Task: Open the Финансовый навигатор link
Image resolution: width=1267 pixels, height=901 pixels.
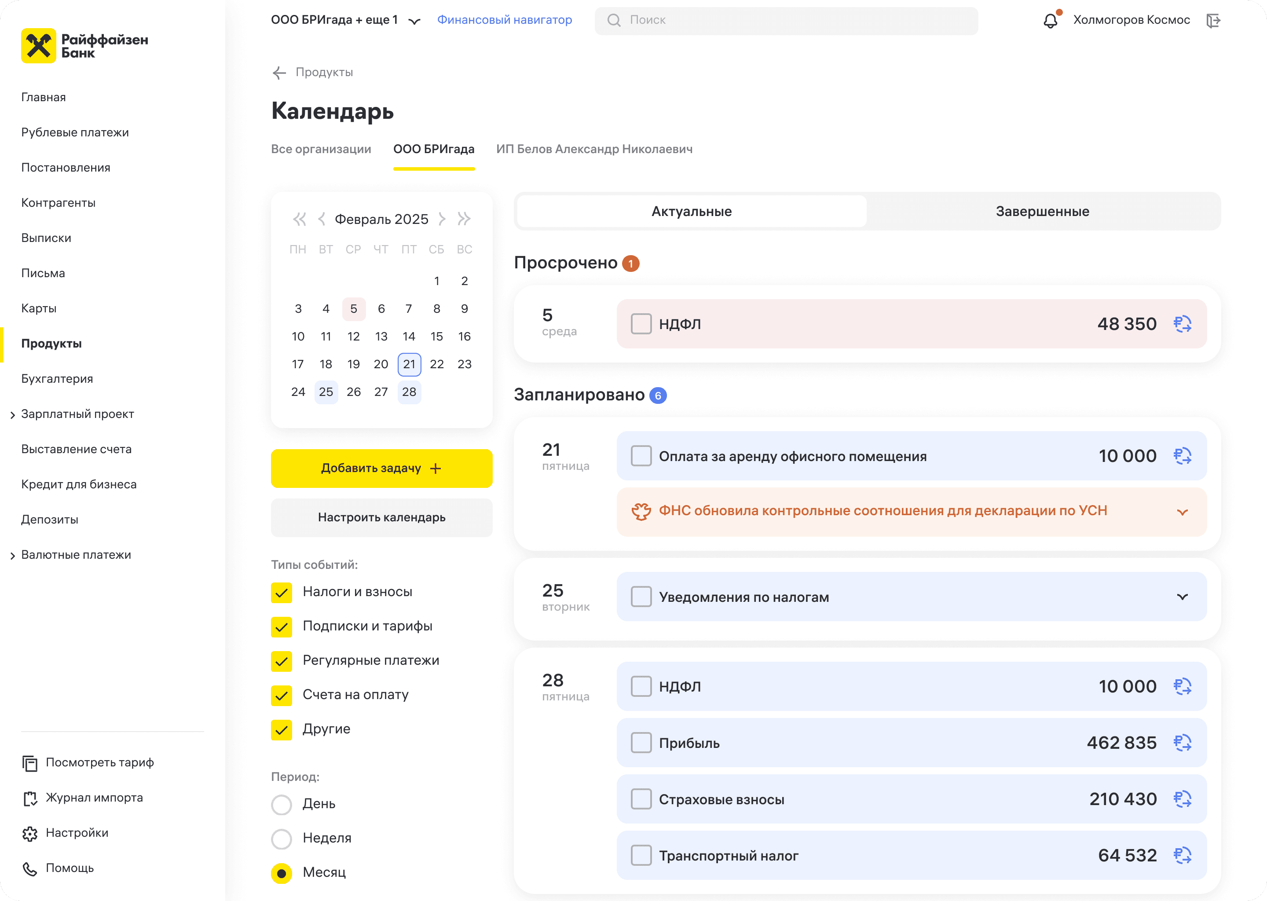Action: click(504, 20)
